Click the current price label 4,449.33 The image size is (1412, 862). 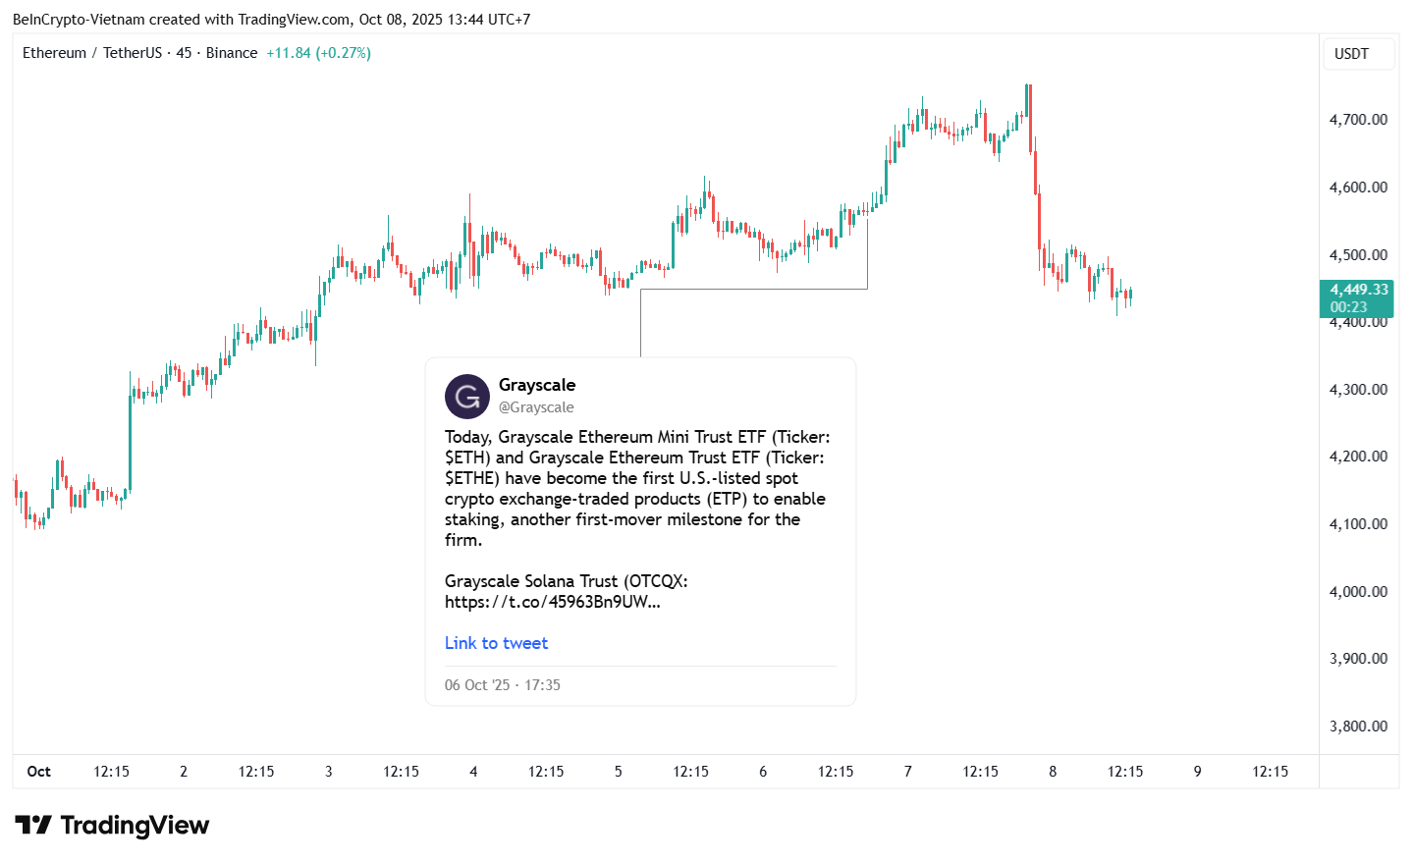point(1358,290)
